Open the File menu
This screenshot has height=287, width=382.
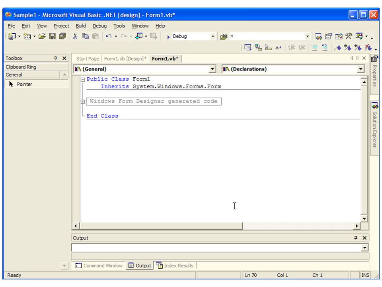coord(11,26)
